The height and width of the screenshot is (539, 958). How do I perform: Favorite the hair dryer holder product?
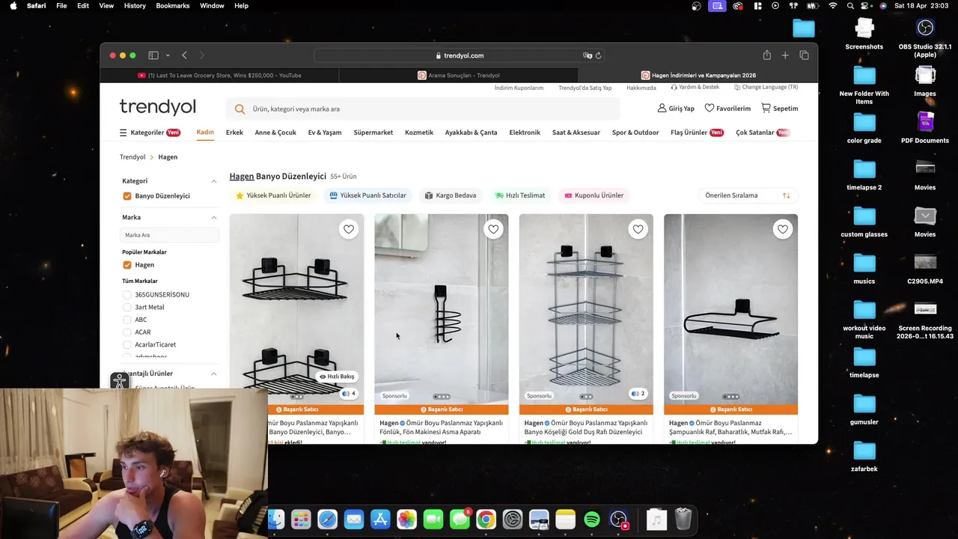pyautogui.click(x=492, y=230)
